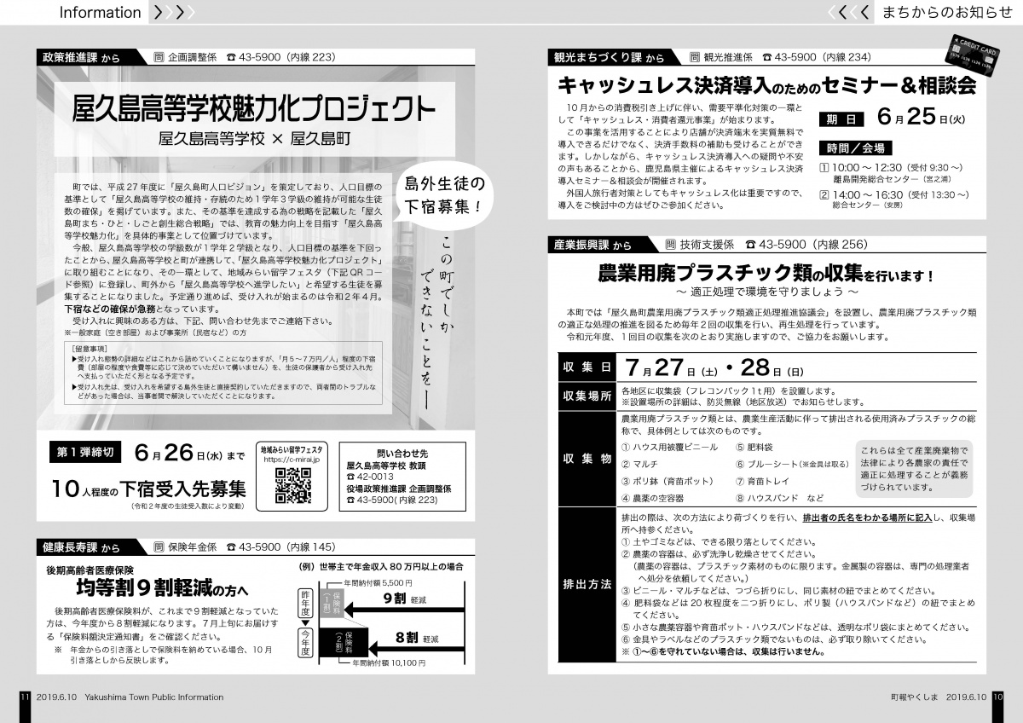Click the 問 icon before 技術支援係
The width and height of the screenshot is (1023, 723).
point(671,244)
